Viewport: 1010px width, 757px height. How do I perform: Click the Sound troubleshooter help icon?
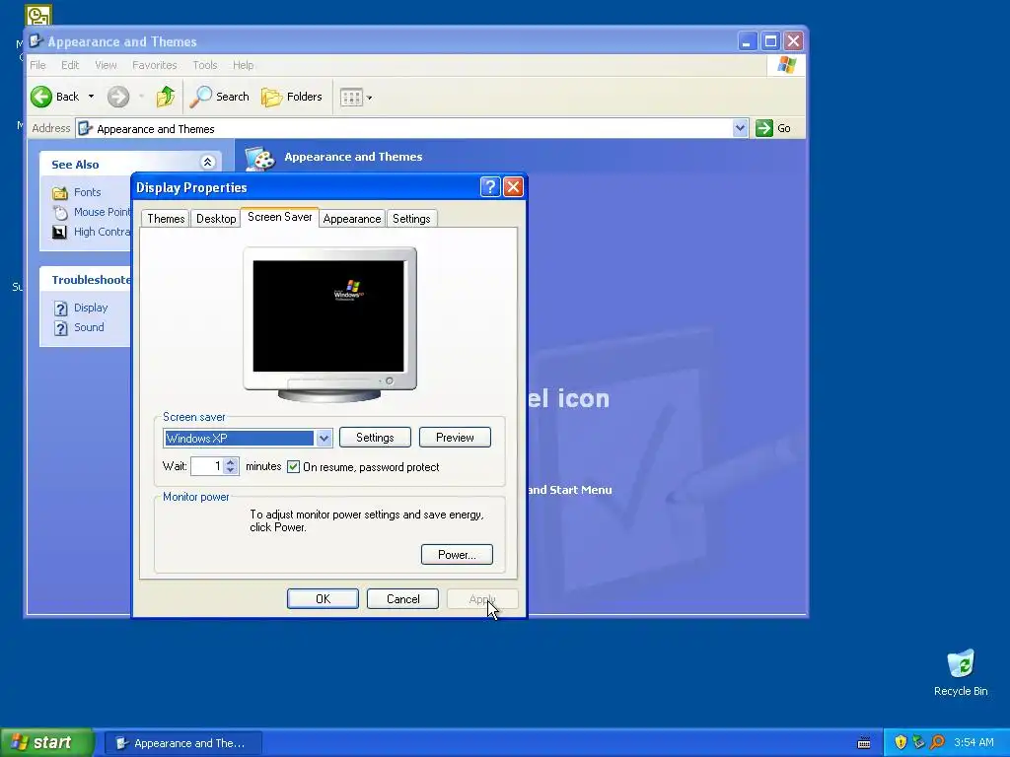[x=60, y=328]
